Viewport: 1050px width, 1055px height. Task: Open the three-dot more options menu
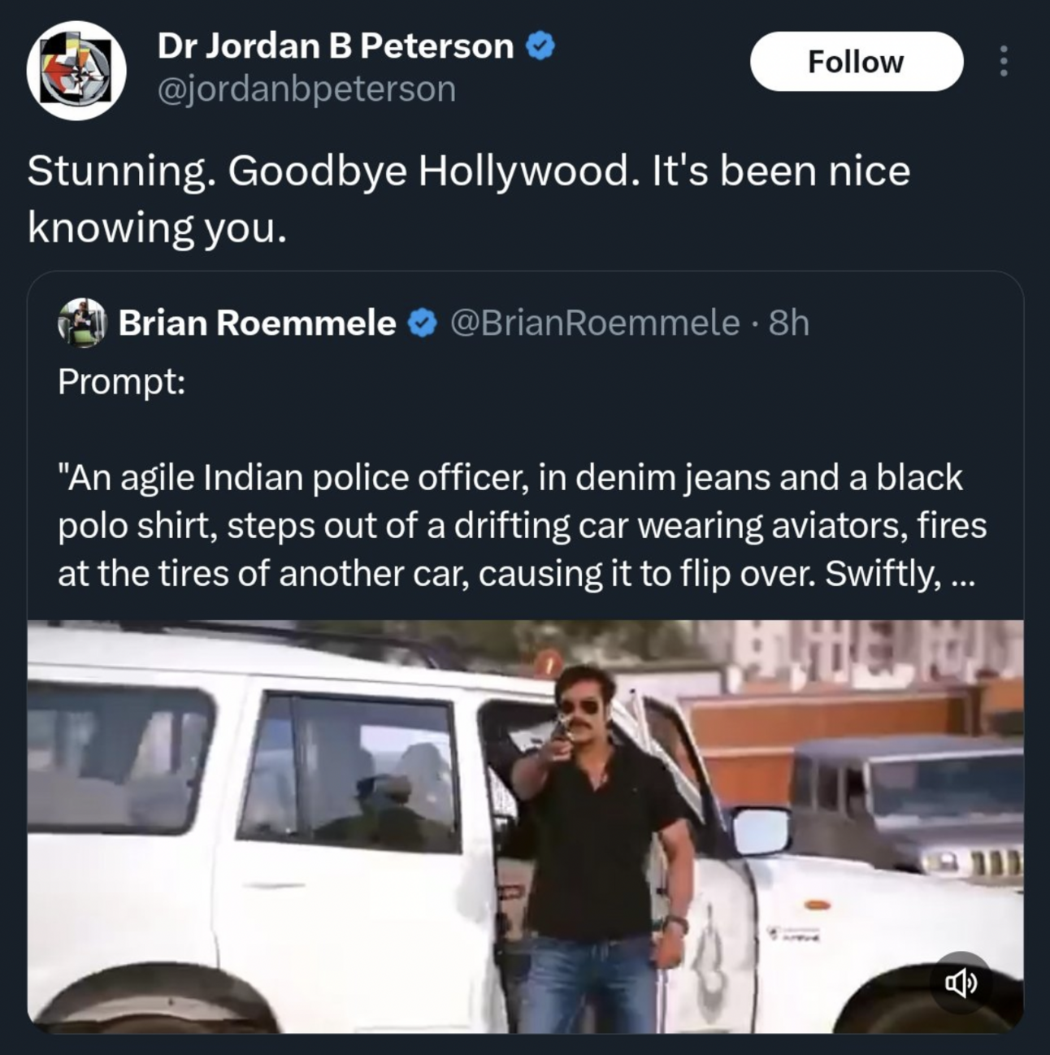point(1004,62)
